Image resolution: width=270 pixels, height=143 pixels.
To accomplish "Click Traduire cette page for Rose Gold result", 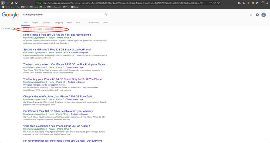I will tap(75, 99).
